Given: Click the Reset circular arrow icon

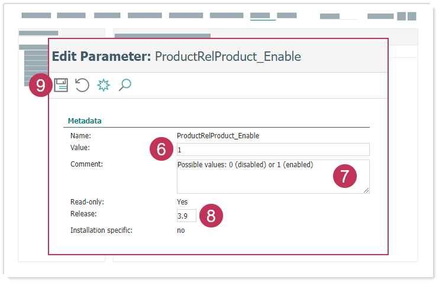Looking at the screenshot, I should [x=82, y=85].
